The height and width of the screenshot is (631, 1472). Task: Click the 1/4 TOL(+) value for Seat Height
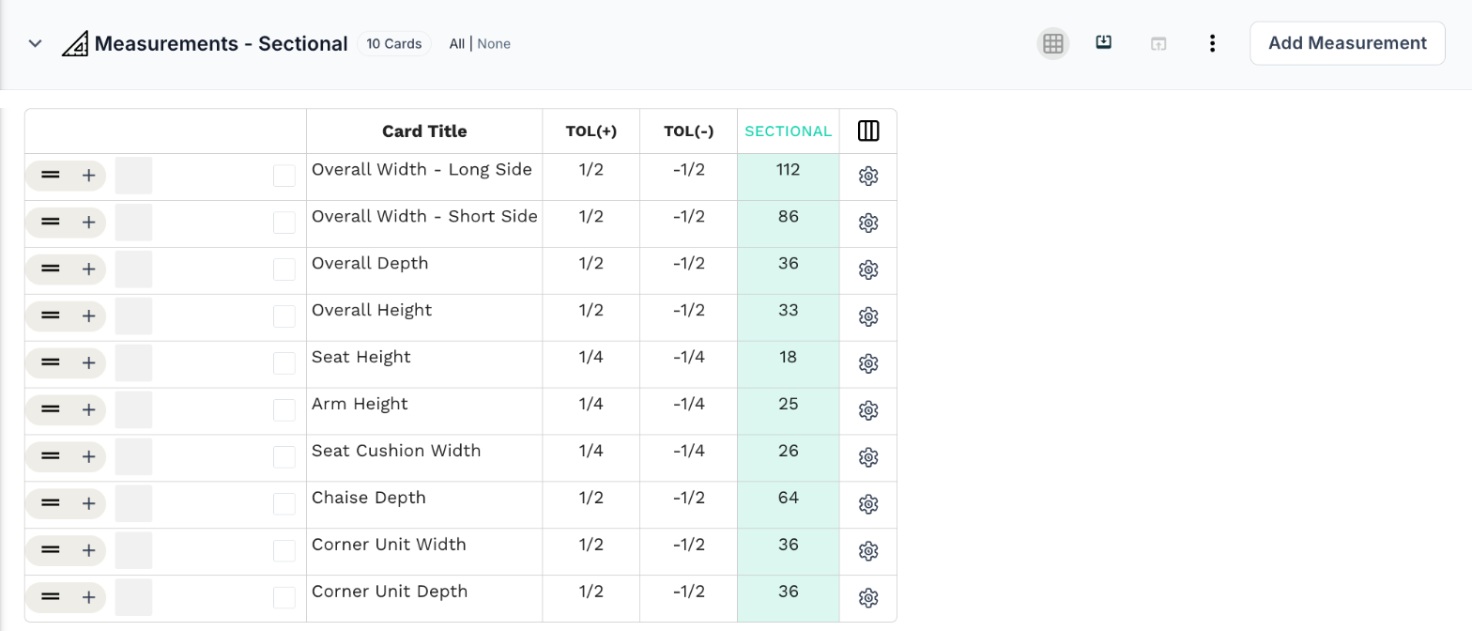point(591,357)
